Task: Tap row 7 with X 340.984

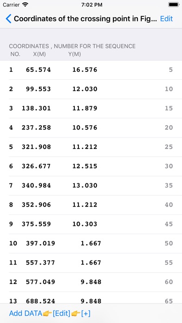Action: 91,186
